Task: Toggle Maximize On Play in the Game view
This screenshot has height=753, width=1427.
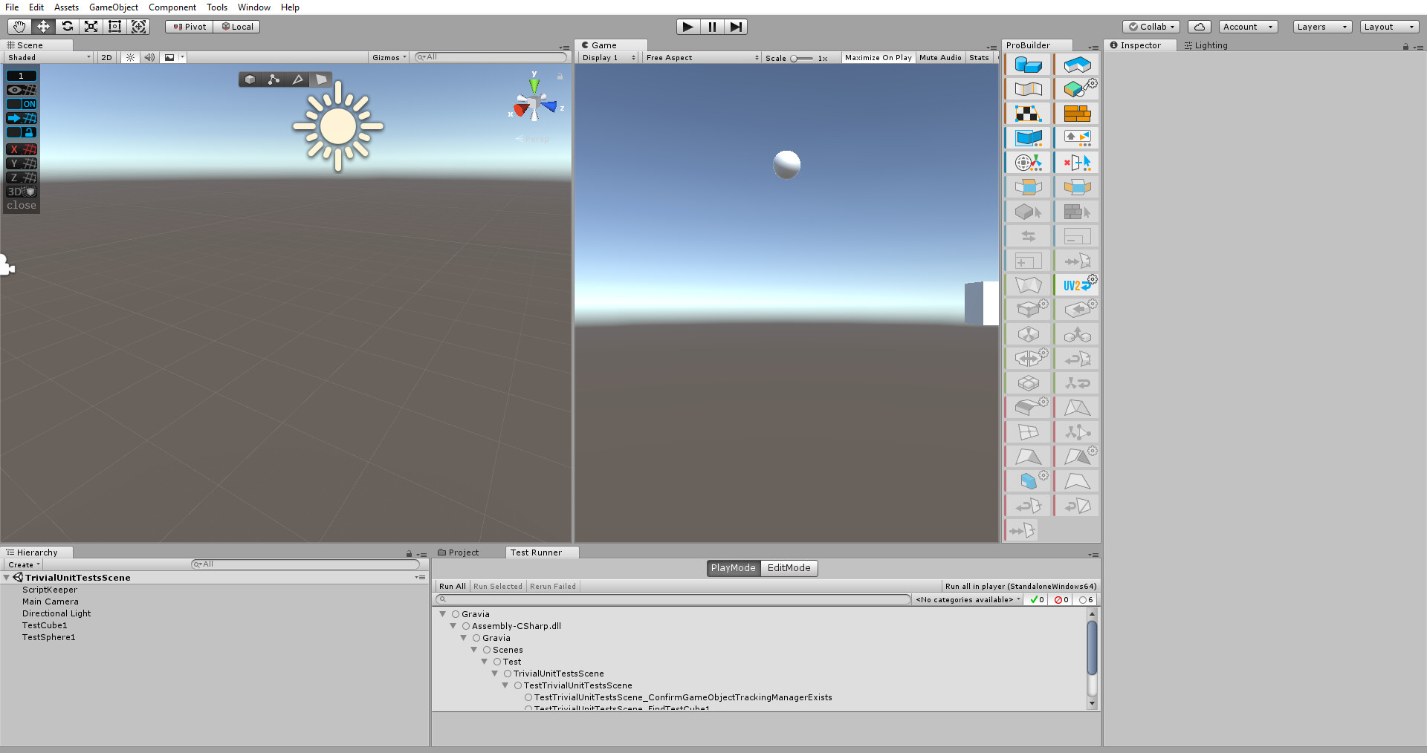Action: pos(878,57)
